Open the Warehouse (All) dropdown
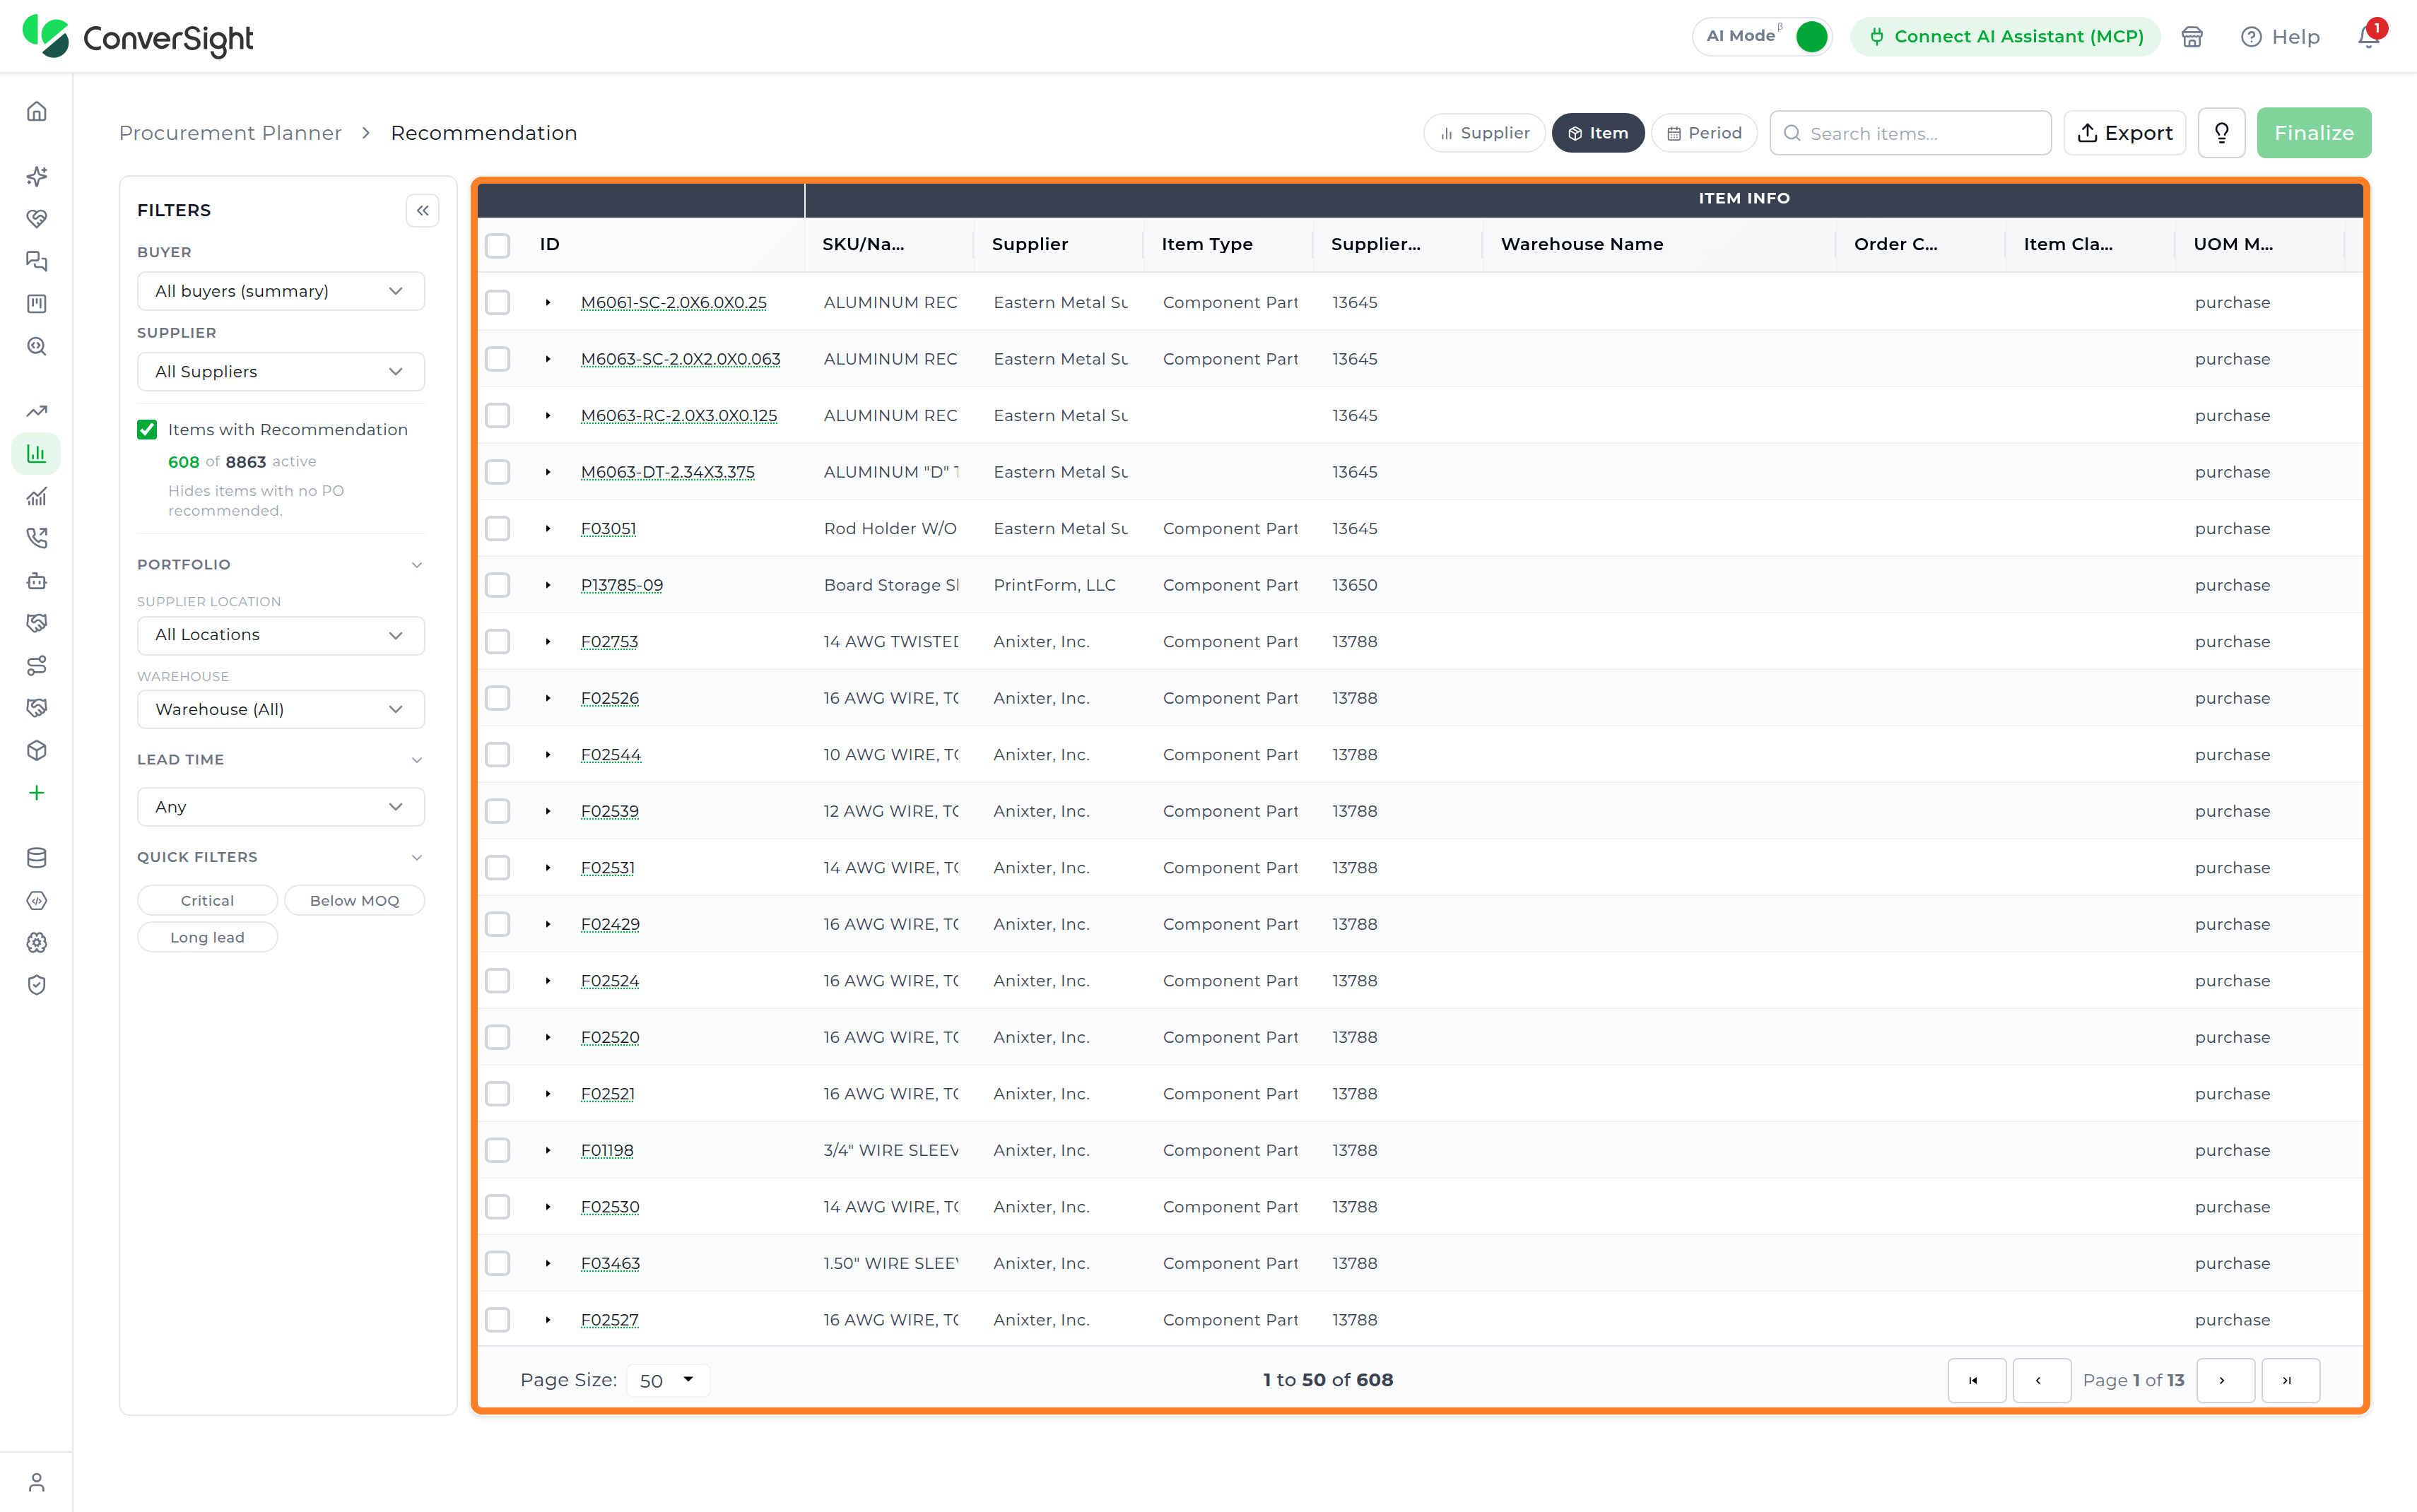Screen dimensions: 2417x1512 pyautogui.click(x=281, y=709)
